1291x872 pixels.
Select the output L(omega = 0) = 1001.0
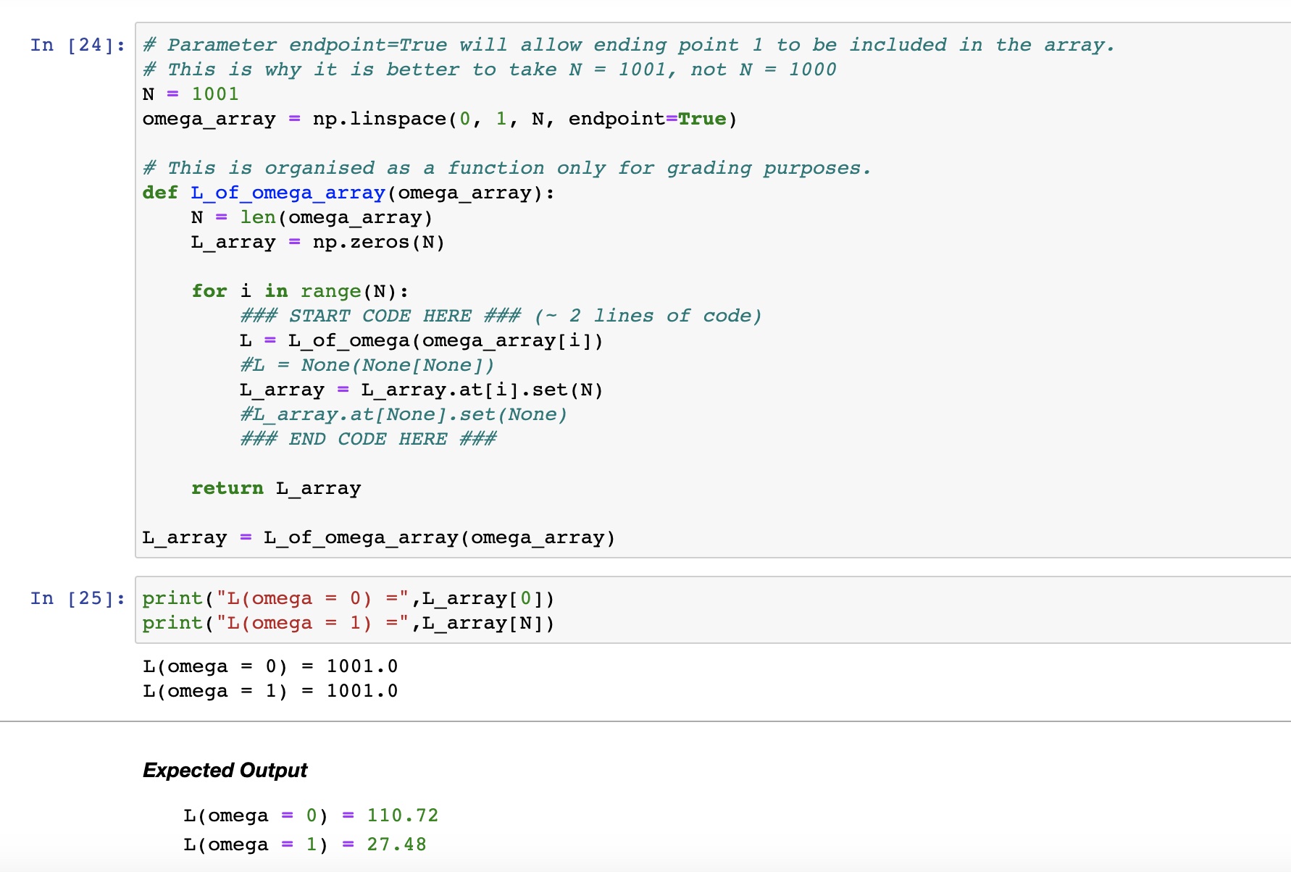point(270,666)
